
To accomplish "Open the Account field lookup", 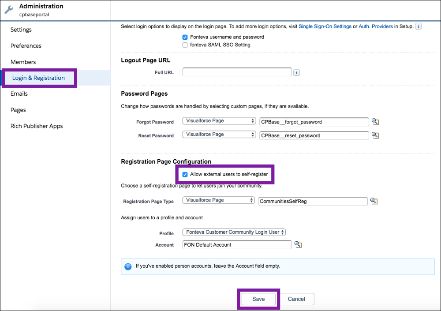I will coord(298,245).
